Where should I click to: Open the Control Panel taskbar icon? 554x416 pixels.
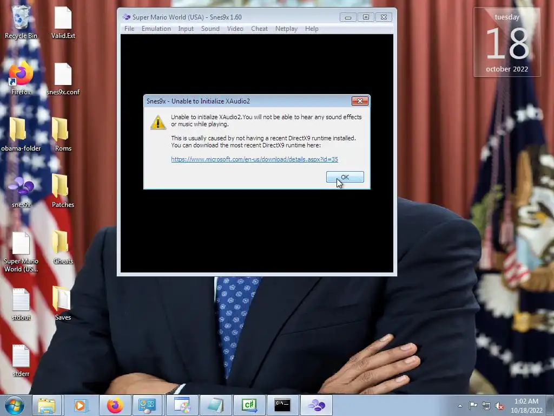pyautogui.click(x=148, y=405)
